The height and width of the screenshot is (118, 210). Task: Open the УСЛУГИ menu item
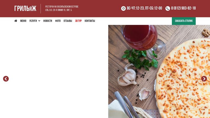(x=33, y=21)
